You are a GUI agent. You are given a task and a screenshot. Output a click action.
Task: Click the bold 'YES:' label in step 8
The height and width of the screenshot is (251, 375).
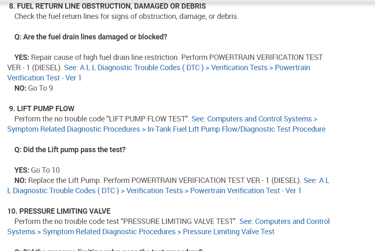click(22, 57)
